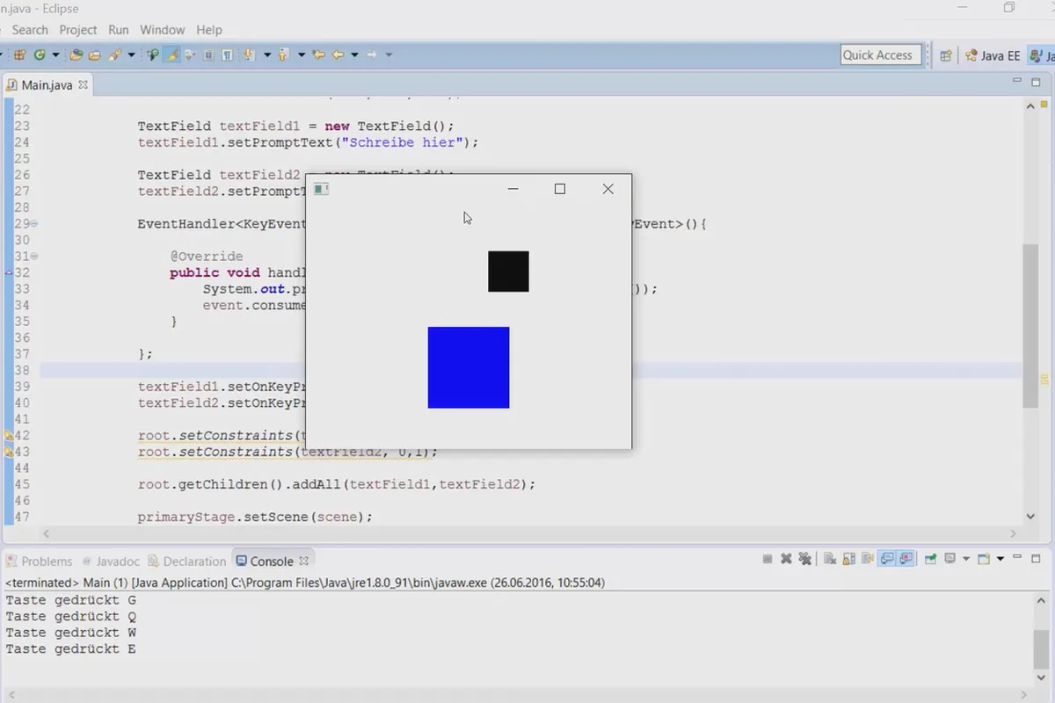
Task: Open the Help menu
Action: pos(209,30)
